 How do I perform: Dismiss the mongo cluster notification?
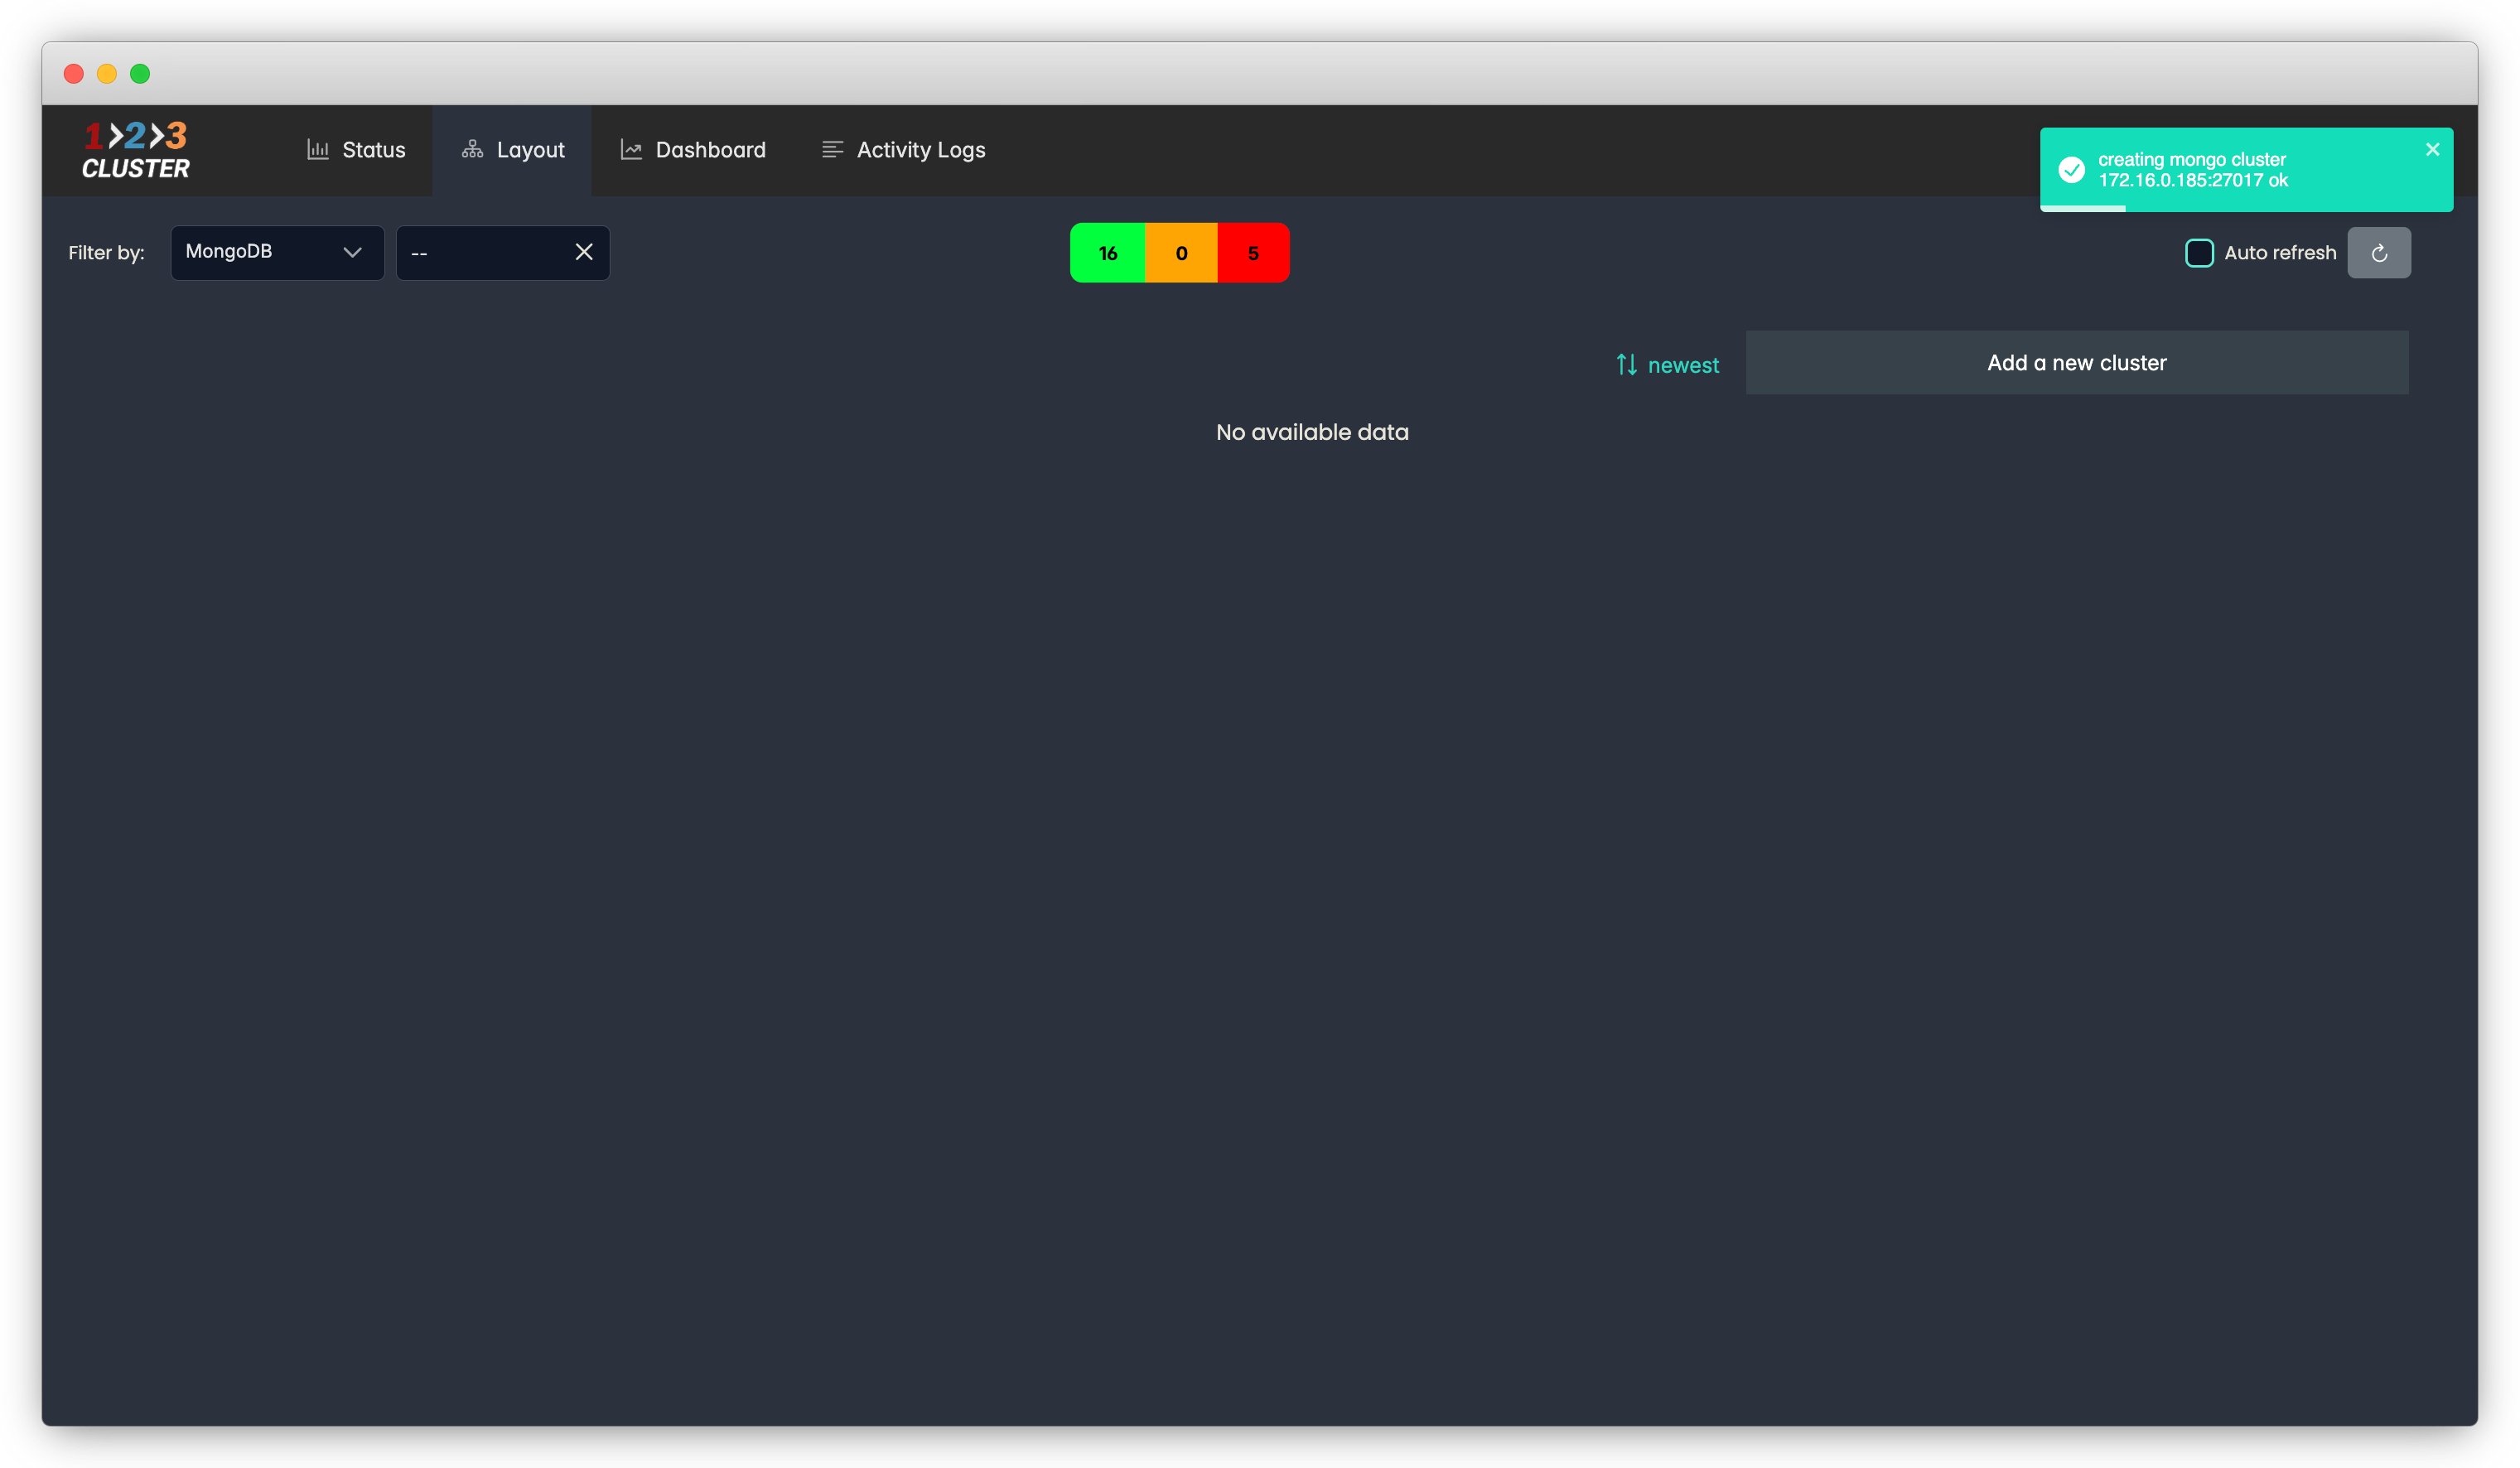coord(2432,150)
